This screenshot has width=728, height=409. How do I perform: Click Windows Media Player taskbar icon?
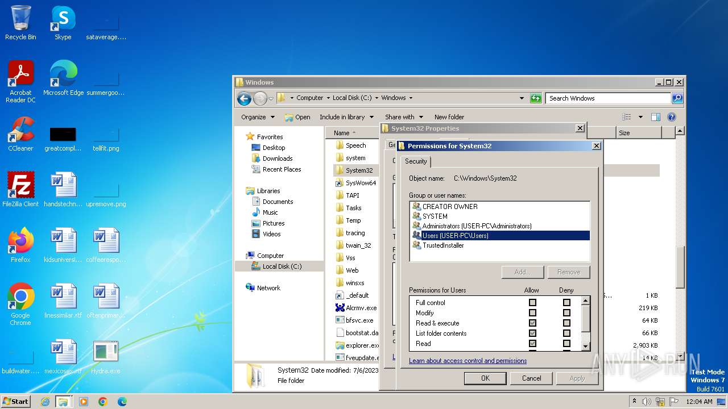coord(84,402)
